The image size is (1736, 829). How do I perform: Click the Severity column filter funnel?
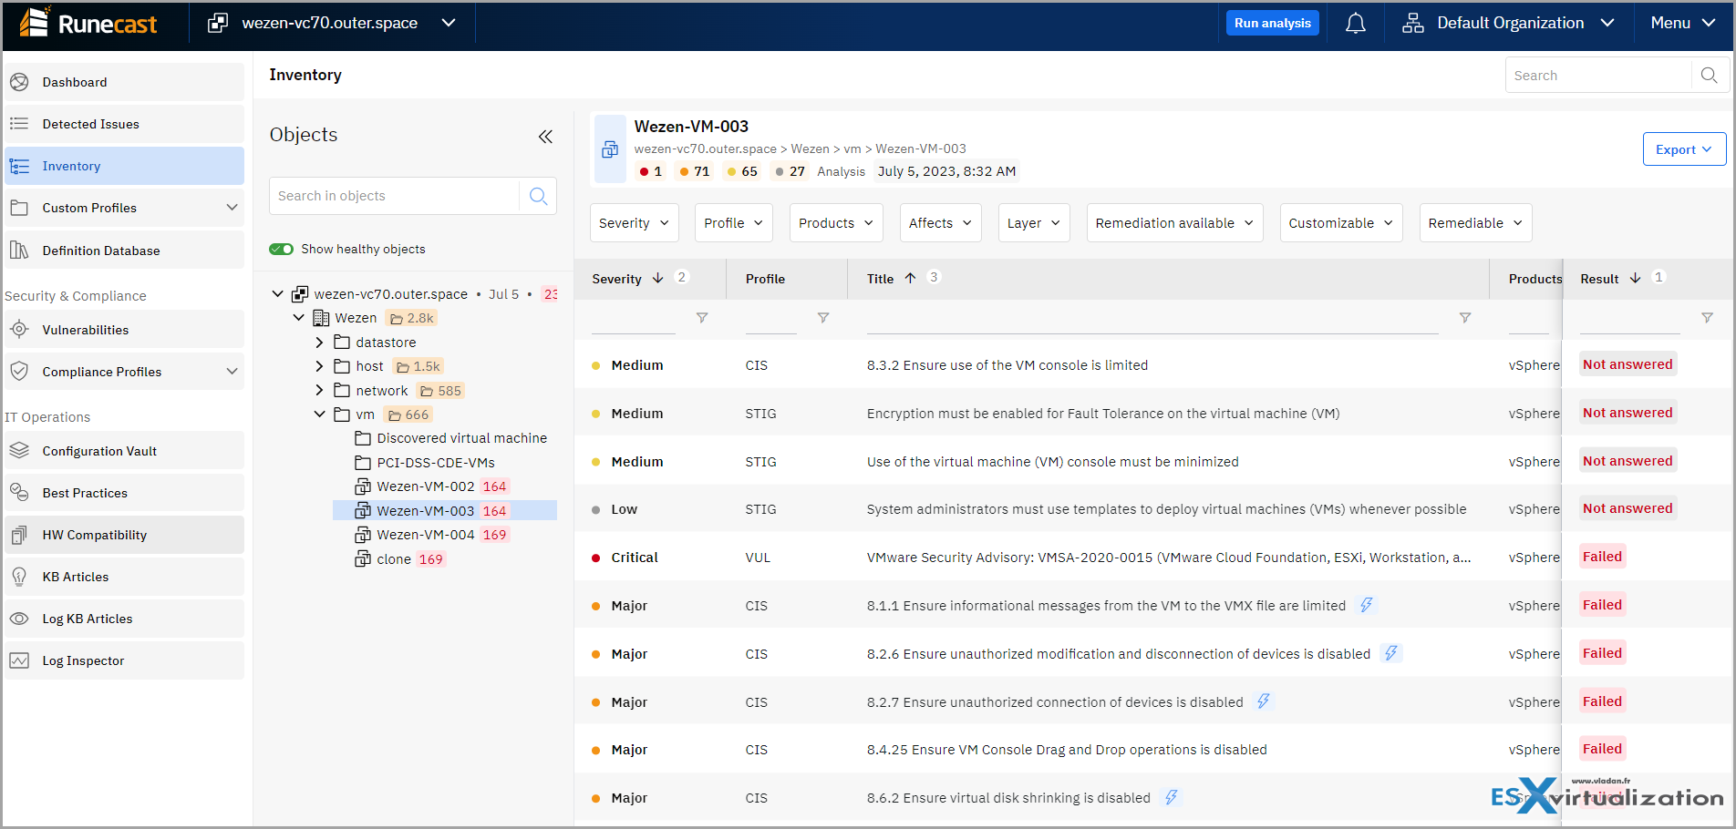(702, 318)
